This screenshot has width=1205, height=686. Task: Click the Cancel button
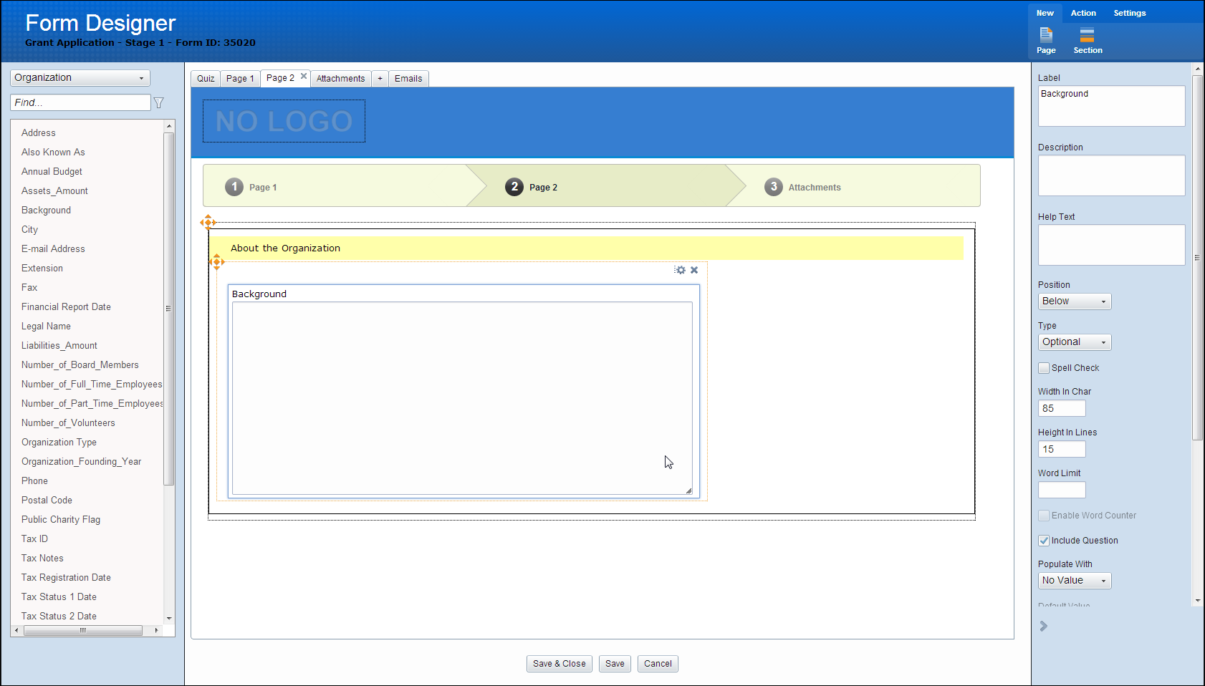point(657,664)
